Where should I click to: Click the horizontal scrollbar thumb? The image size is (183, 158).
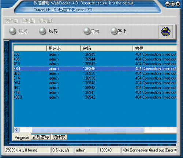88,129
